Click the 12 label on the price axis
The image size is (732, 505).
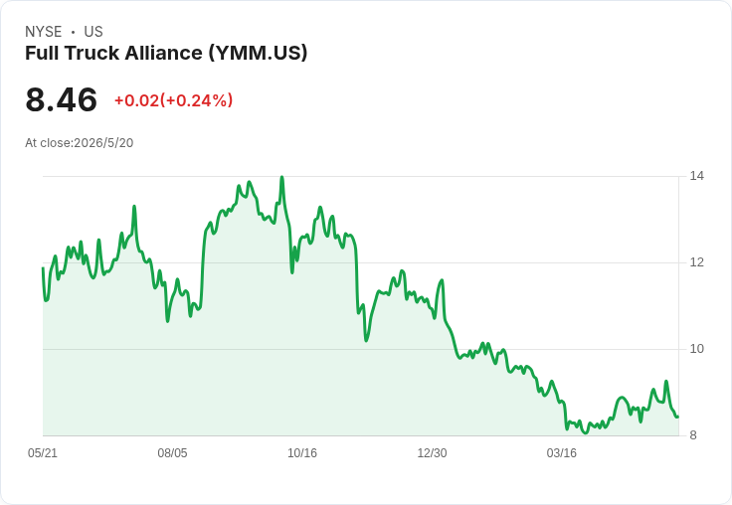(x=697, y=262)
